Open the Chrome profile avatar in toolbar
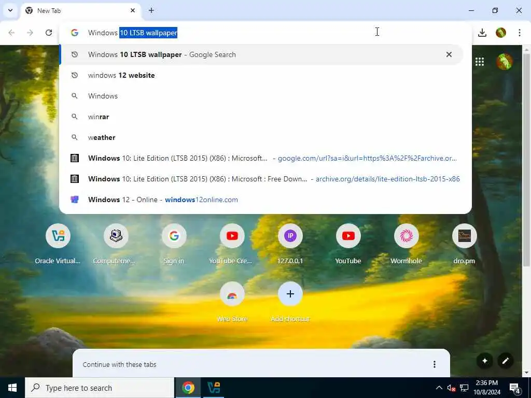Image resolution: width=531 pixels, height=398 pixels. [x=501, y=33]
